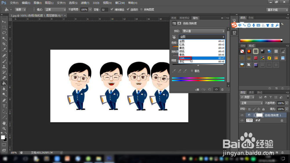Open the 预设 默认值 dropdown
This screenshot has width=290, height=163.
click(203, 31)
